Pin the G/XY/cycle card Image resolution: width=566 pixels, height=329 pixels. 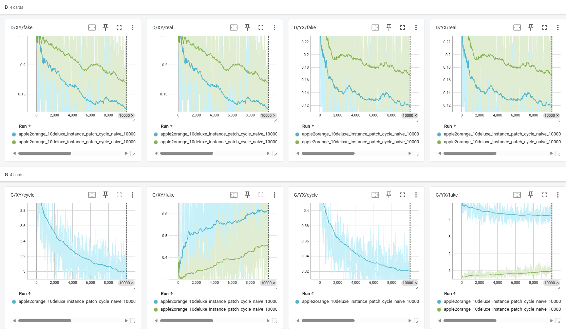coord(106,195)
